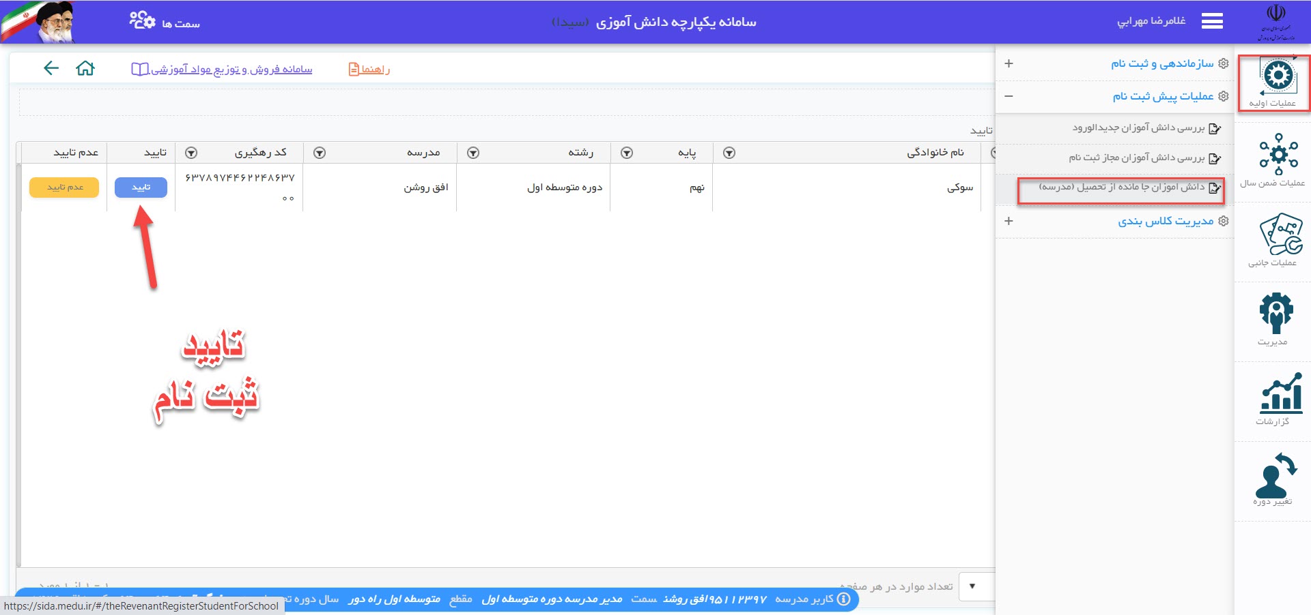1311x615 pixels.
Task: Open the عملیات ضمن سال sidebar icon
Action: pos(1278,155)
